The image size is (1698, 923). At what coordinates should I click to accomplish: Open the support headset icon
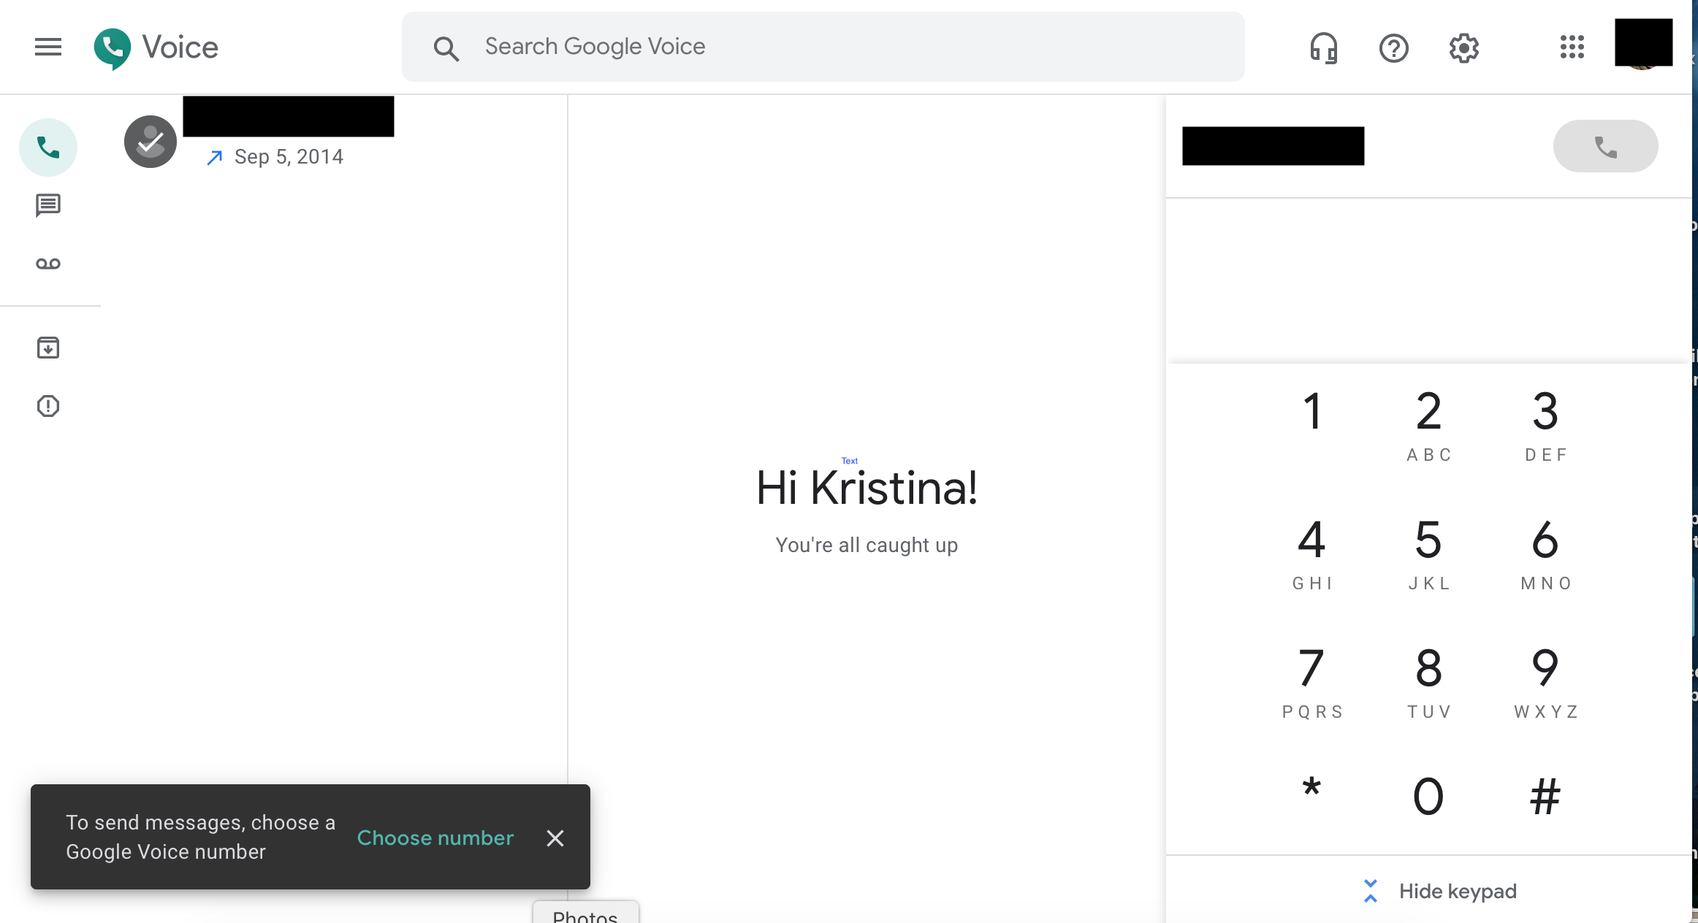(1324, 47)
